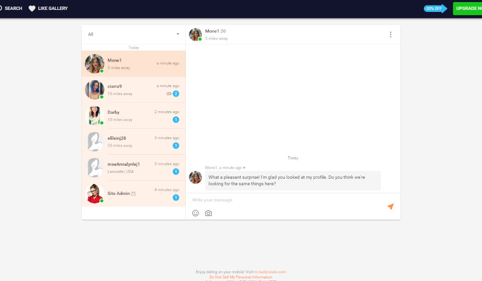482x281 pixels.
Task: Open the Mone1 conversation in list
Action: (x=133, y=64)
